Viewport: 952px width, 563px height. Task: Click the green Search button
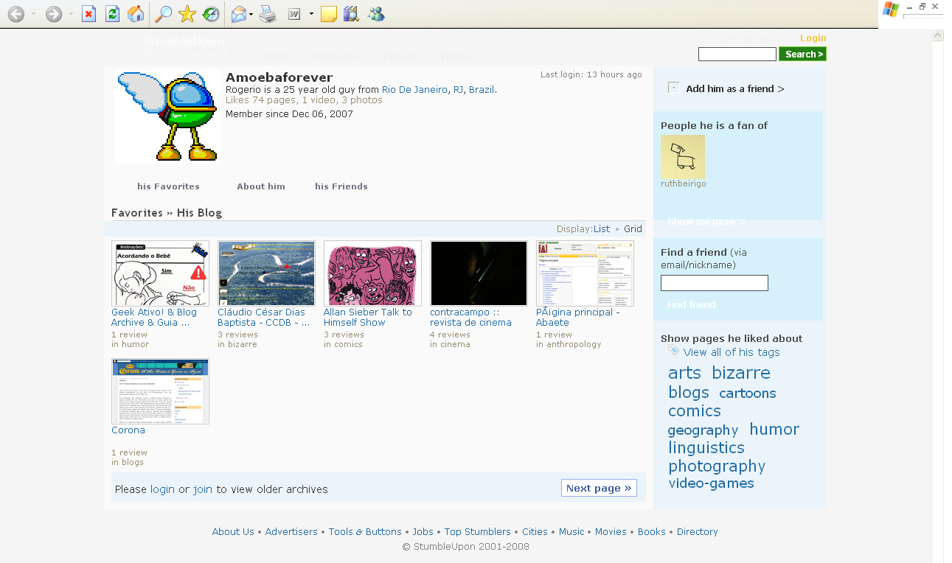click(802, 54)
